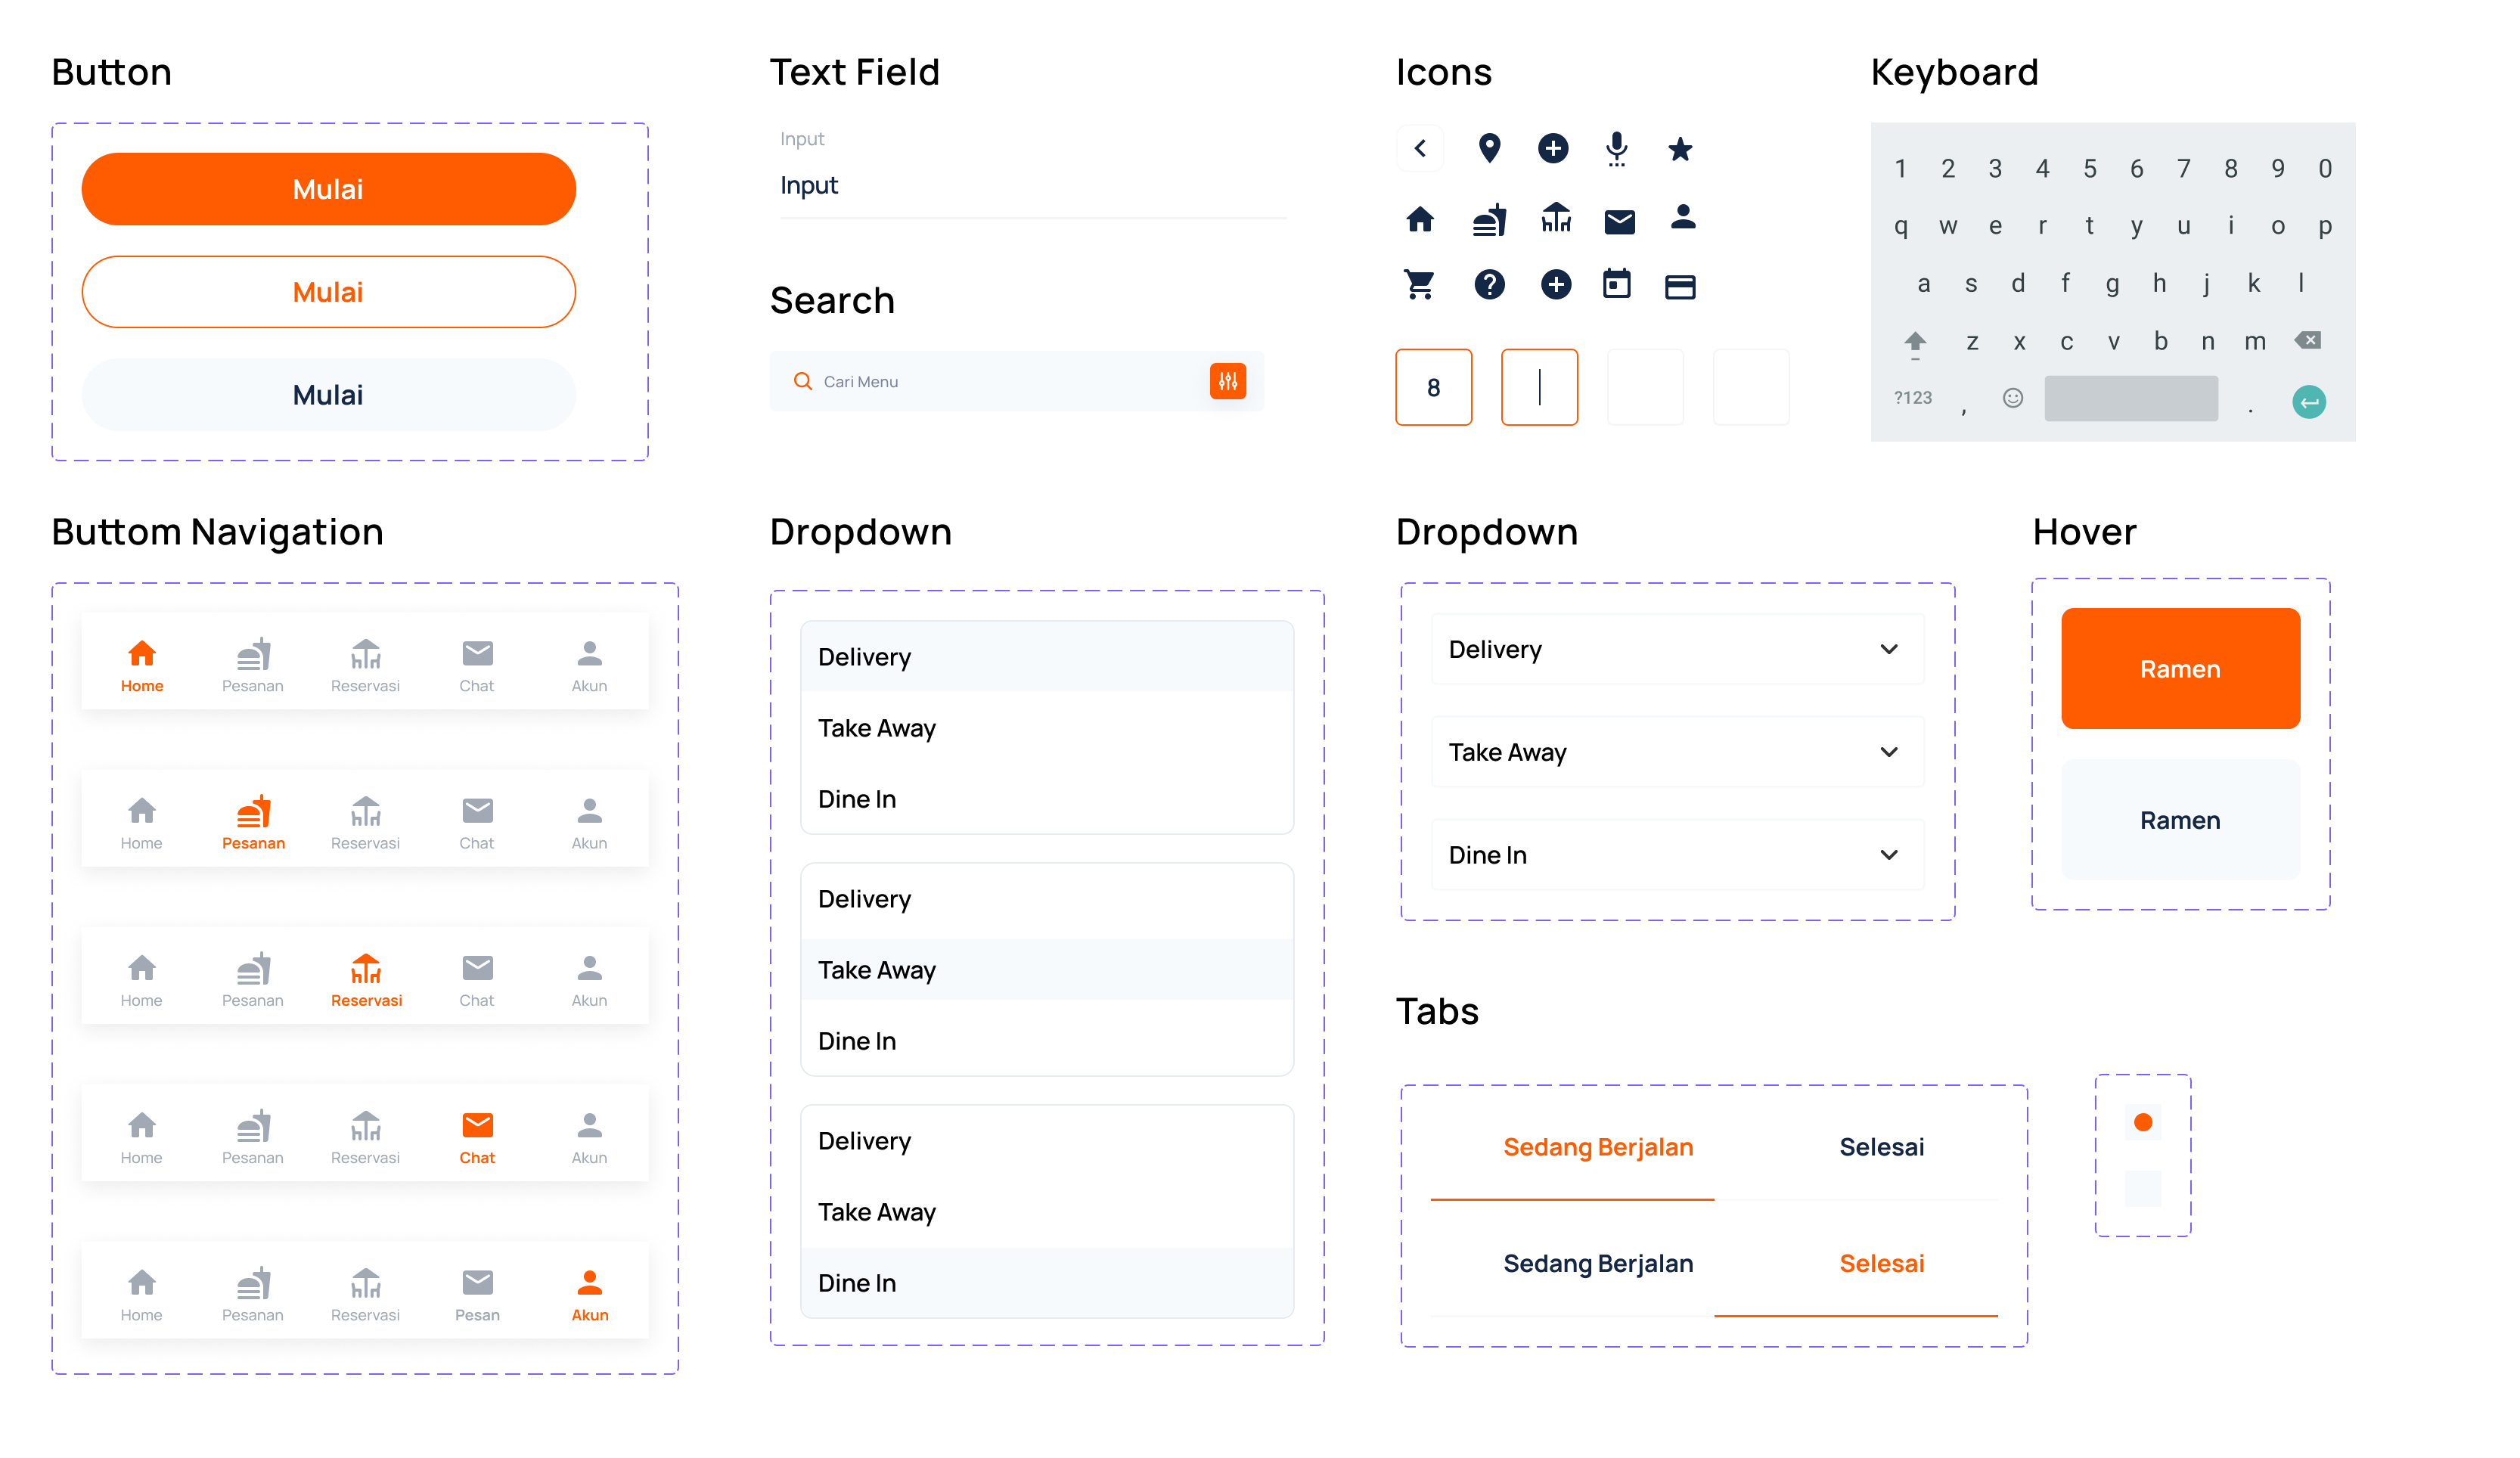2520x1458 pixels.
Task: Choose highlighted Delivery in first dropdown list
Action: coord(1047,657)
